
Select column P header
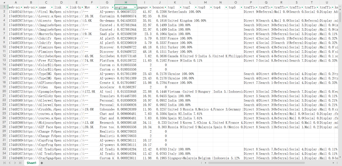(251, 2)
